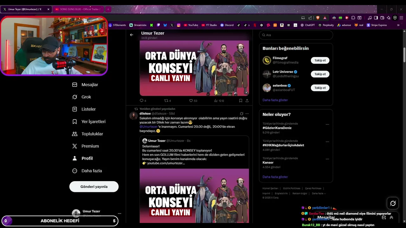Open the Kanser trending topic
Screen dimensions: 406x228
pos(268,162)
